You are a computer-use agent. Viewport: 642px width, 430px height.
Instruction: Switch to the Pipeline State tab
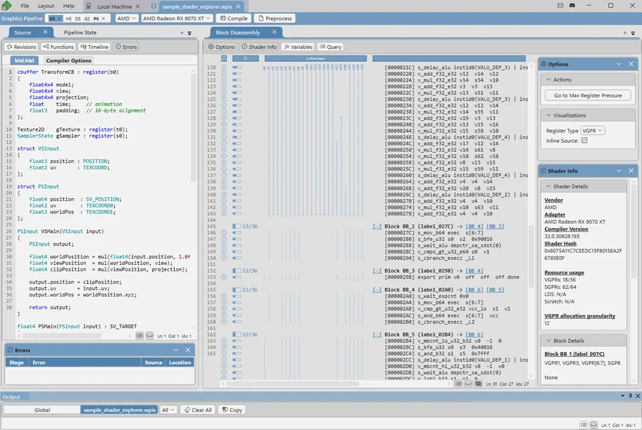pos(80,33)
